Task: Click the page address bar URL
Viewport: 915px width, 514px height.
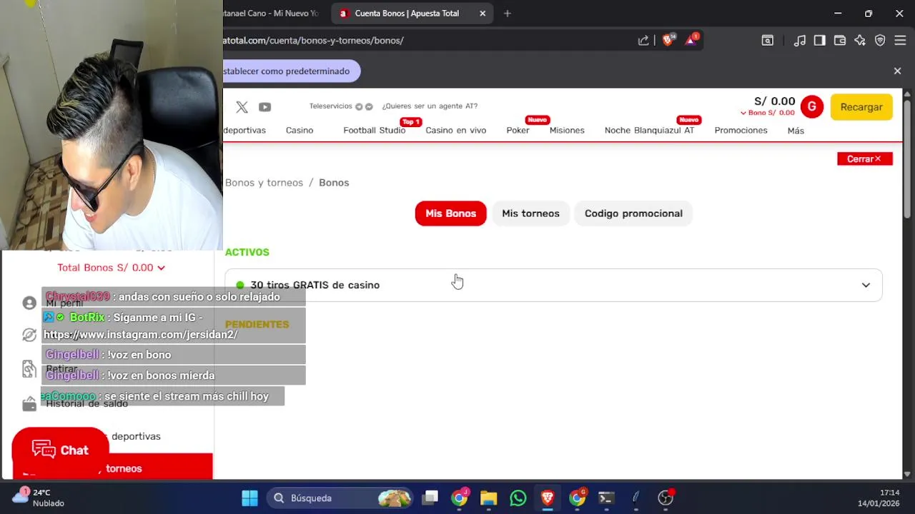Action: pyautogui.click(x=313, y=41)
